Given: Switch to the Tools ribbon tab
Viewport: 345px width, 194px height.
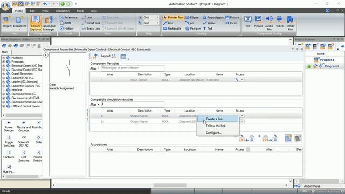Looking at the screenshot, I should pos(93,11).
